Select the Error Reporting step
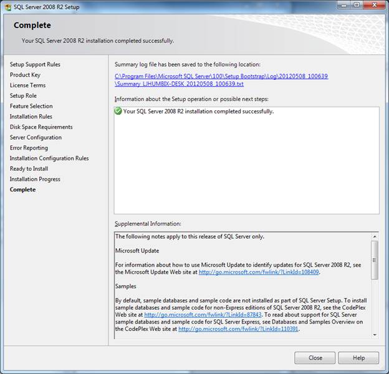389x374 pixels. point(29,148)
